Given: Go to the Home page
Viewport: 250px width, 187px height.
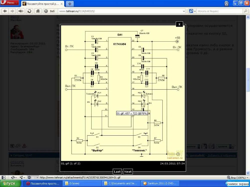Looking at the screenshot, I should 38,11.
